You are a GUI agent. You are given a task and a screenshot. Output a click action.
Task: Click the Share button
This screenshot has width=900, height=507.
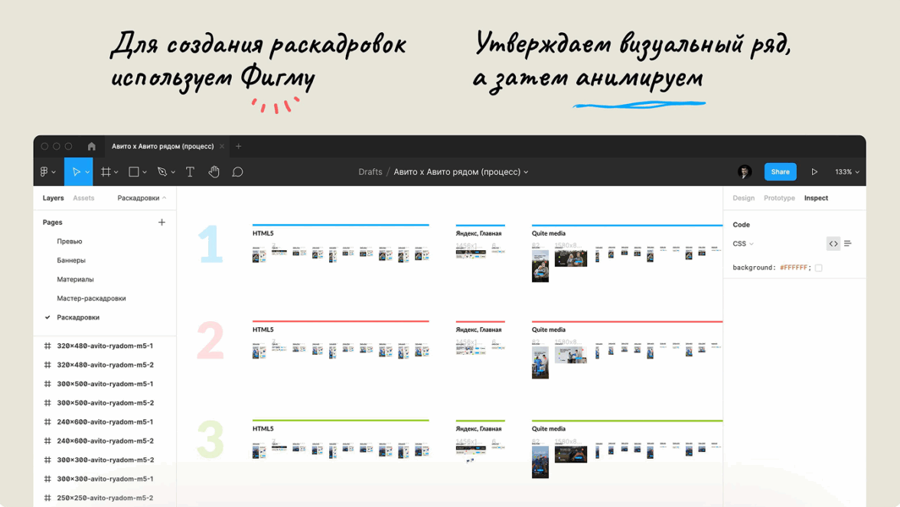(x=780, y=171)
